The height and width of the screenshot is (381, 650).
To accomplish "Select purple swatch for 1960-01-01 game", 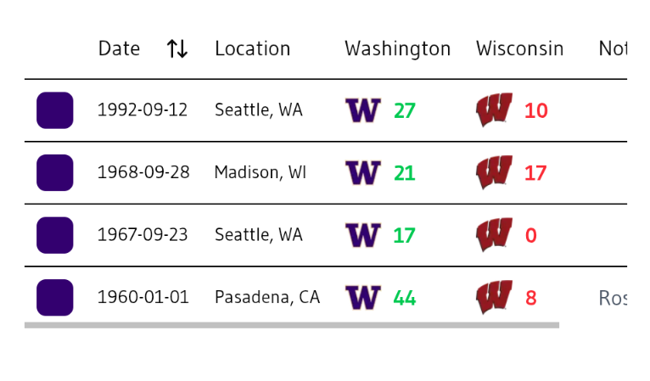I will 54,298.
